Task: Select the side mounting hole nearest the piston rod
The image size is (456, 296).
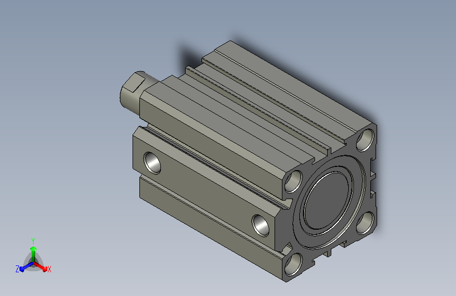Action: pyautogui.click(x=152, y=163)
